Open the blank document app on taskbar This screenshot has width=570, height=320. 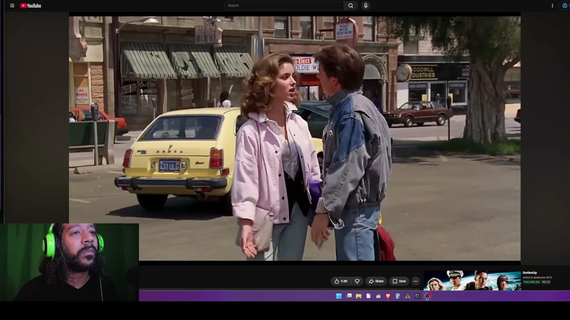tap(368, 296)
